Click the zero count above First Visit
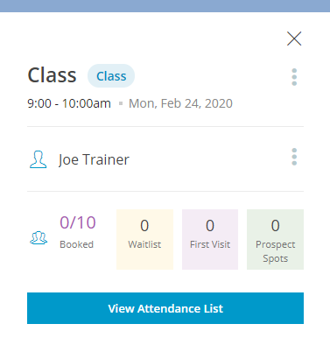Screen dimensions: 330x338 pos(210,225)
